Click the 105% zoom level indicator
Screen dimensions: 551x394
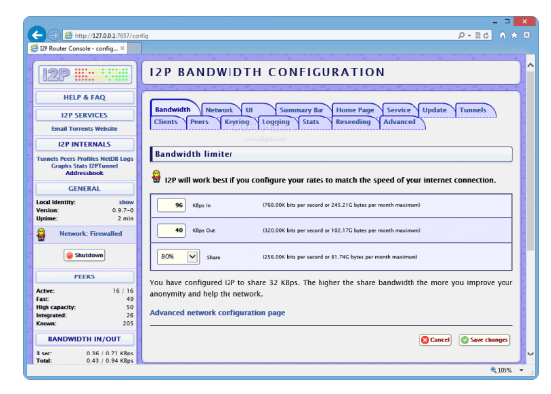pos(502,370)
